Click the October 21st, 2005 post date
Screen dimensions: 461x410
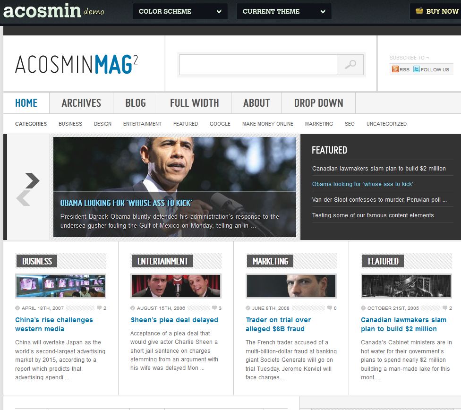click(x=393, y=308)
